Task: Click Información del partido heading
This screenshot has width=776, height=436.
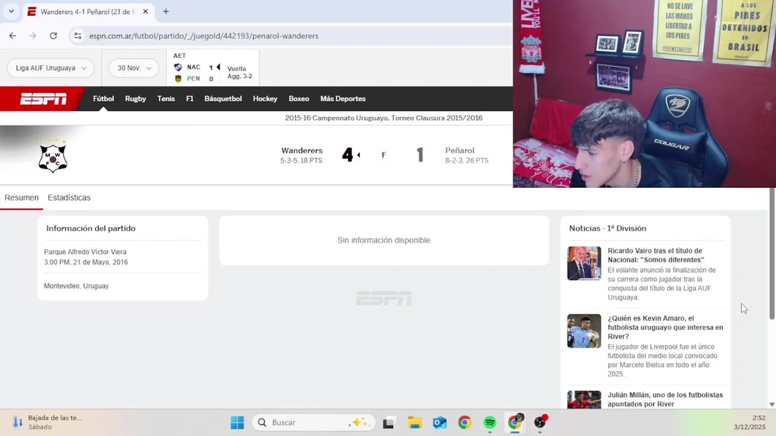Action: [x=91, y=228]
